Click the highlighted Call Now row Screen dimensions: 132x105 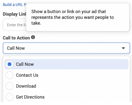(67, 64)
